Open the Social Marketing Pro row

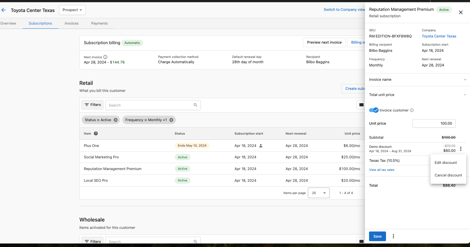click(x=222, y=157)
